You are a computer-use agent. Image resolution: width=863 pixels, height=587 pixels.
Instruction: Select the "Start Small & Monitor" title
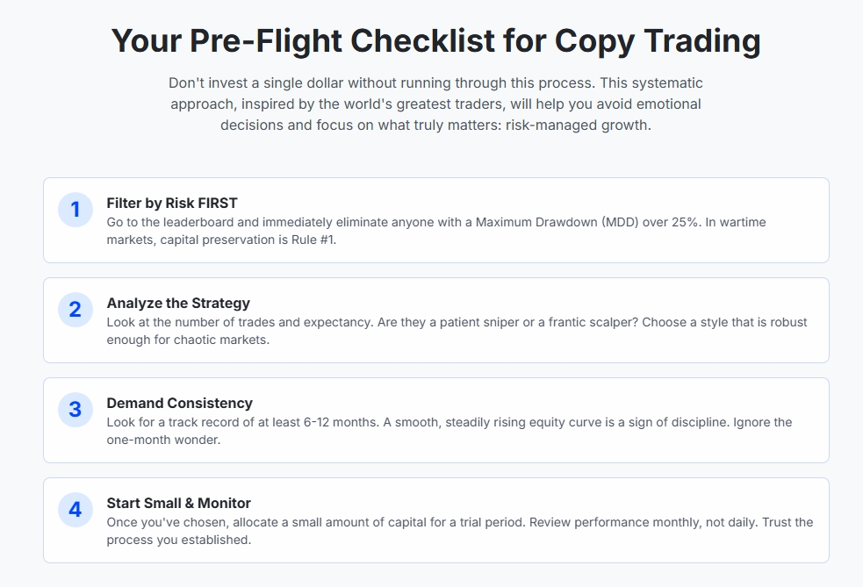click(178, 503)
